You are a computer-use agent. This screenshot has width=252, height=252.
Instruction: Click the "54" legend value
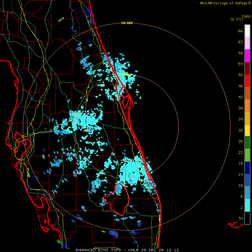[x=241, y=64]
